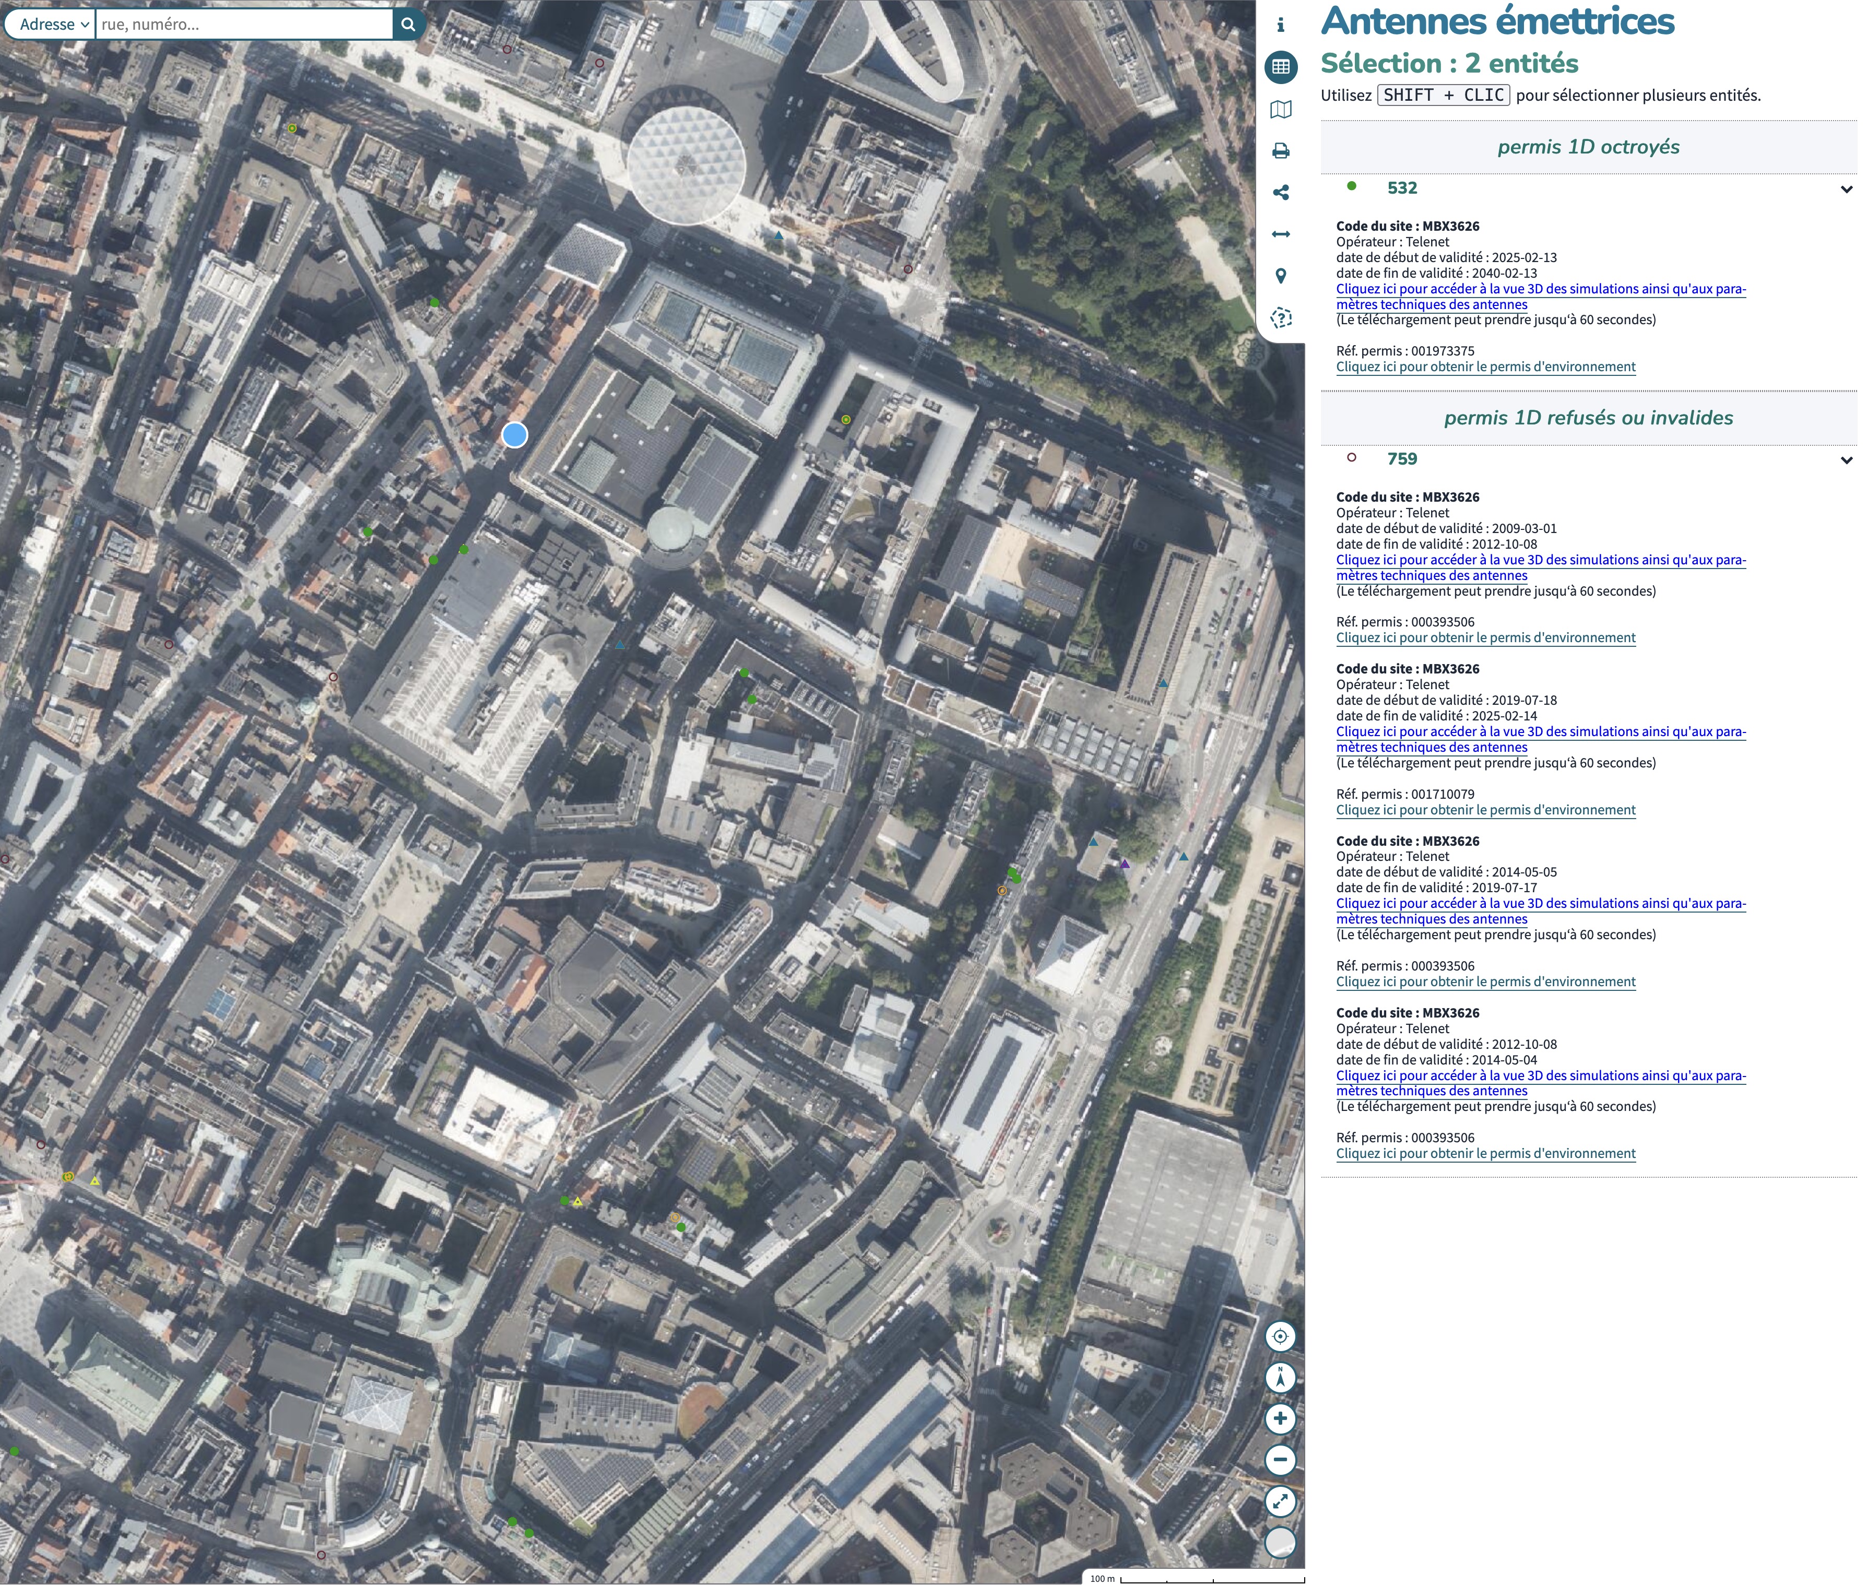1867x1585 pixels.
Task: Click the location pin marker tool
Action: coord(1280,276)
